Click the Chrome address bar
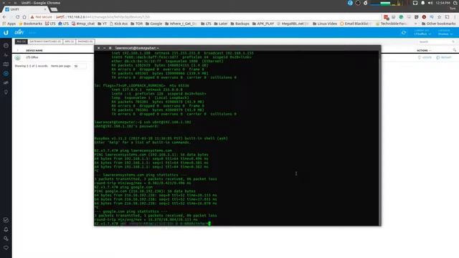 (x=205, y=17)
